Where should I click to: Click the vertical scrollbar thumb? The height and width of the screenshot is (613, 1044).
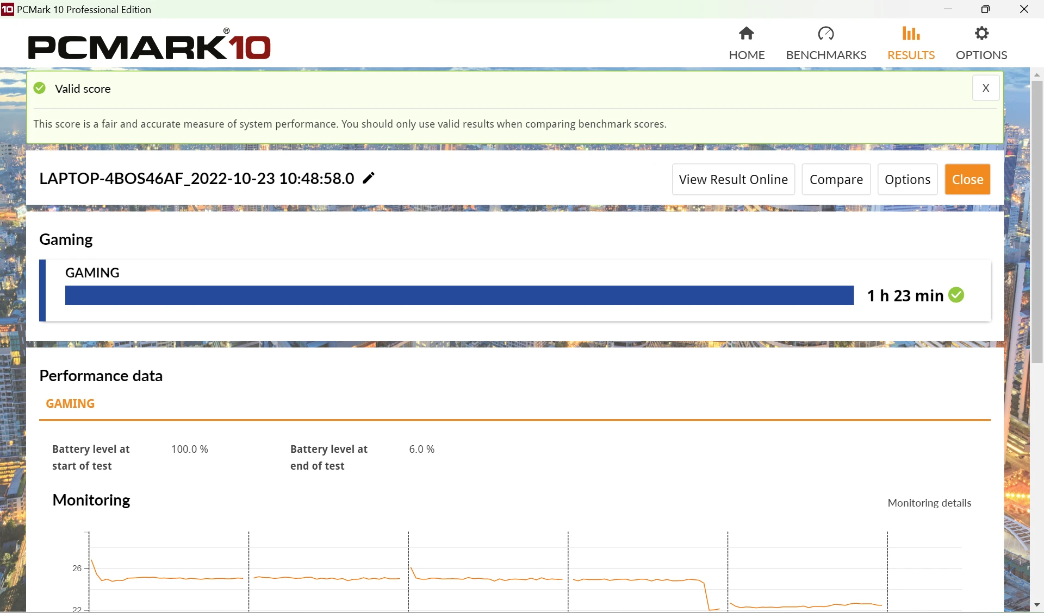click(1037, 222)
